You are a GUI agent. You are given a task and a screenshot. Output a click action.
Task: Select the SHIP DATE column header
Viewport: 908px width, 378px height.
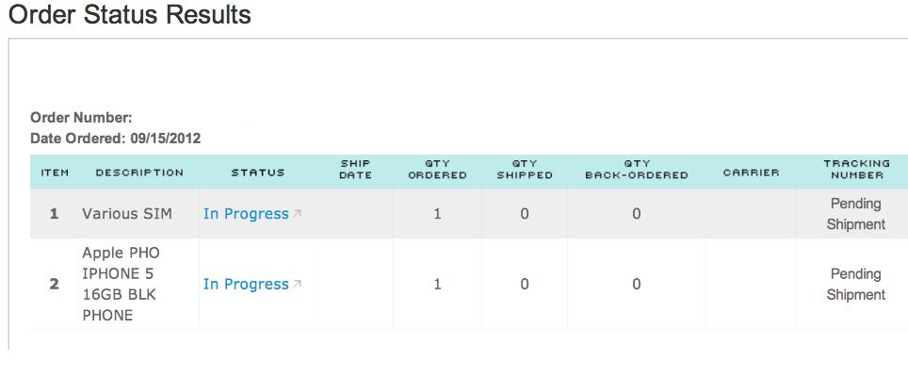click(x=355, y=170)
